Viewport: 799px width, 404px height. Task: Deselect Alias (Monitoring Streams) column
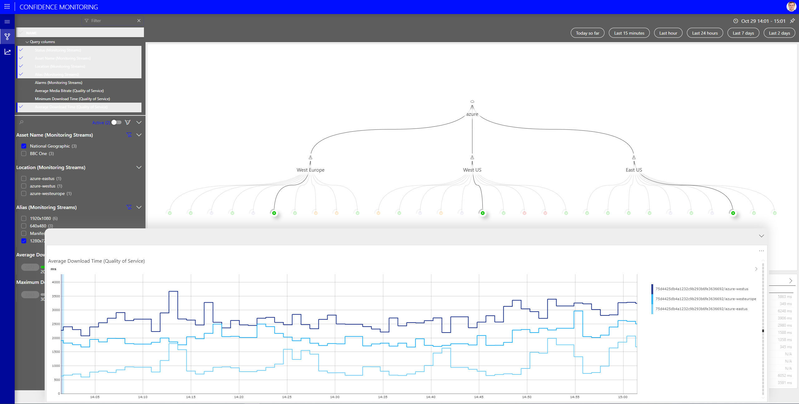pos(79,74)
